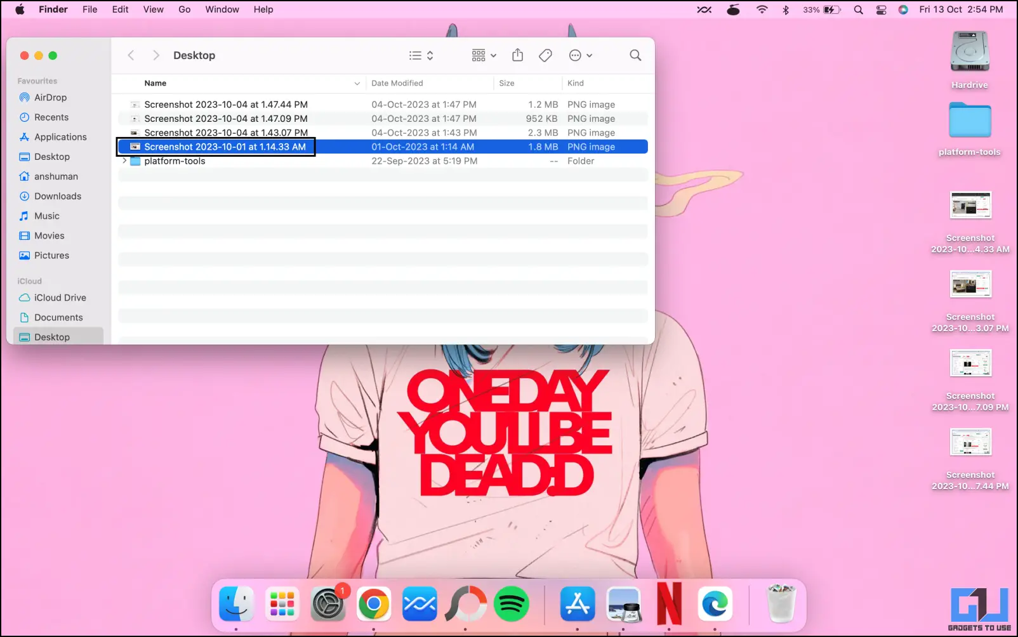Open Documents under iCloud in sidebar
This screenshot has width=1018, height=637.
click(x=58, y=317)
